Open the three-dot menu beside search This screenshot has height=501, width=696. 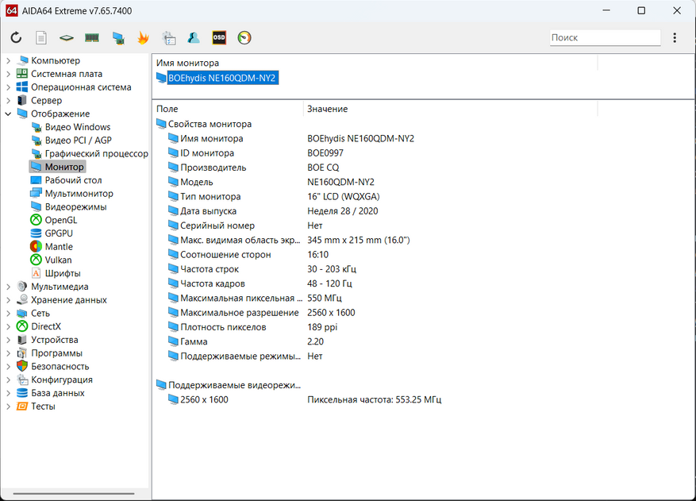(x=675, y=37)
